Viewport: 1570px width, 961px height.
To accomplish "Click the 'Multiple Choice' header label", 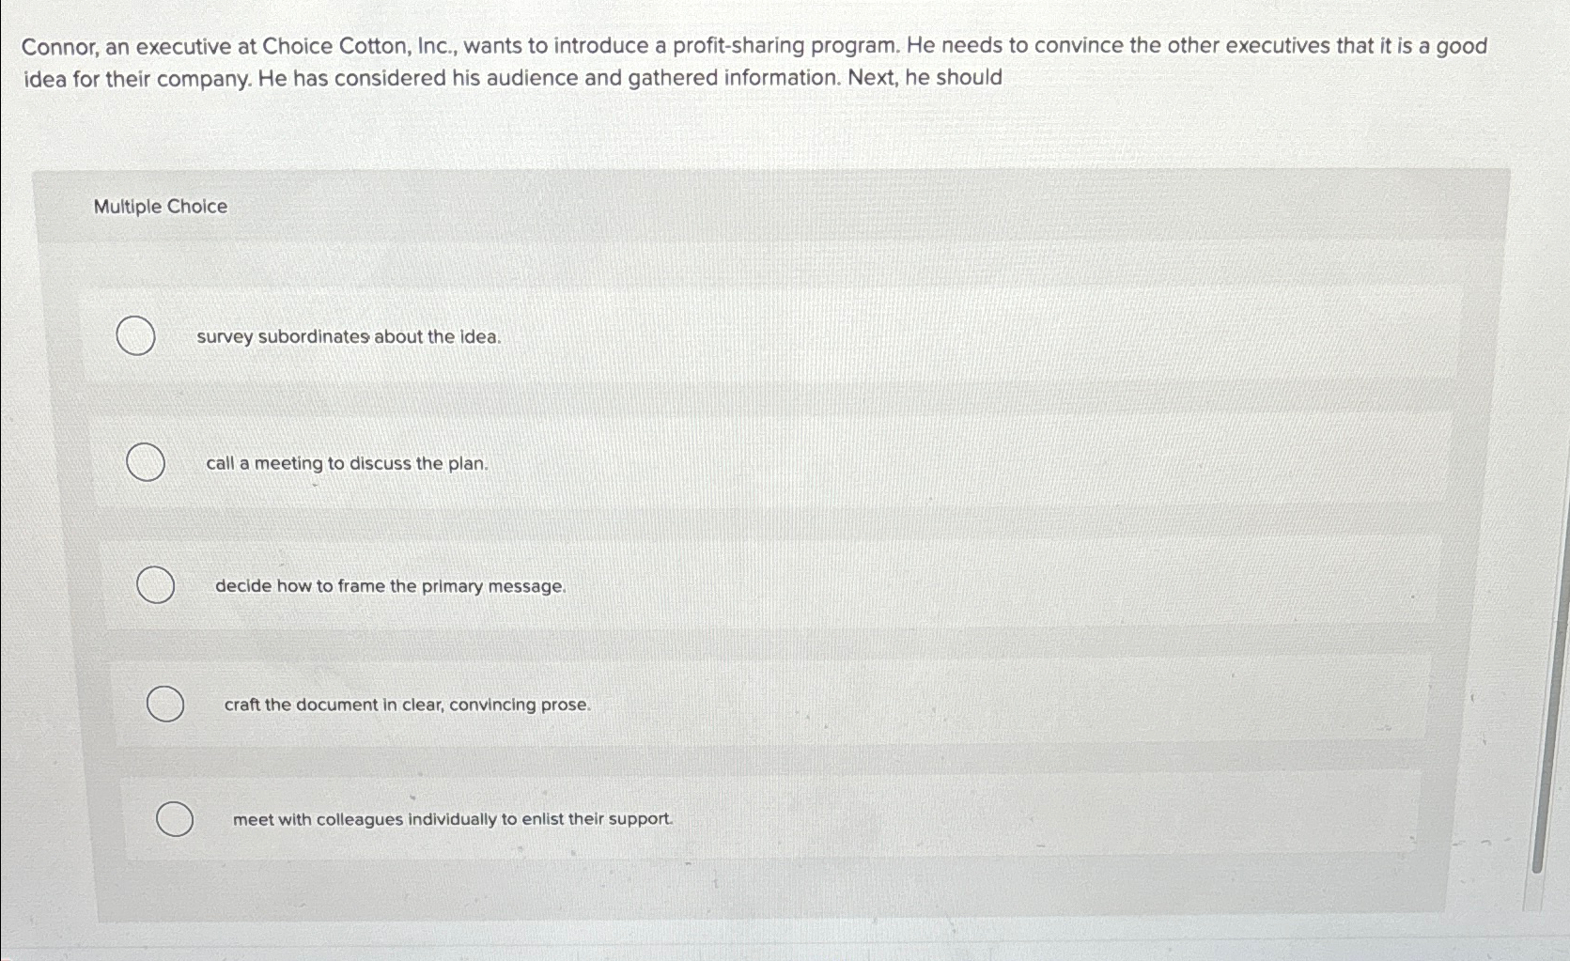I will [x=159, y=206].
